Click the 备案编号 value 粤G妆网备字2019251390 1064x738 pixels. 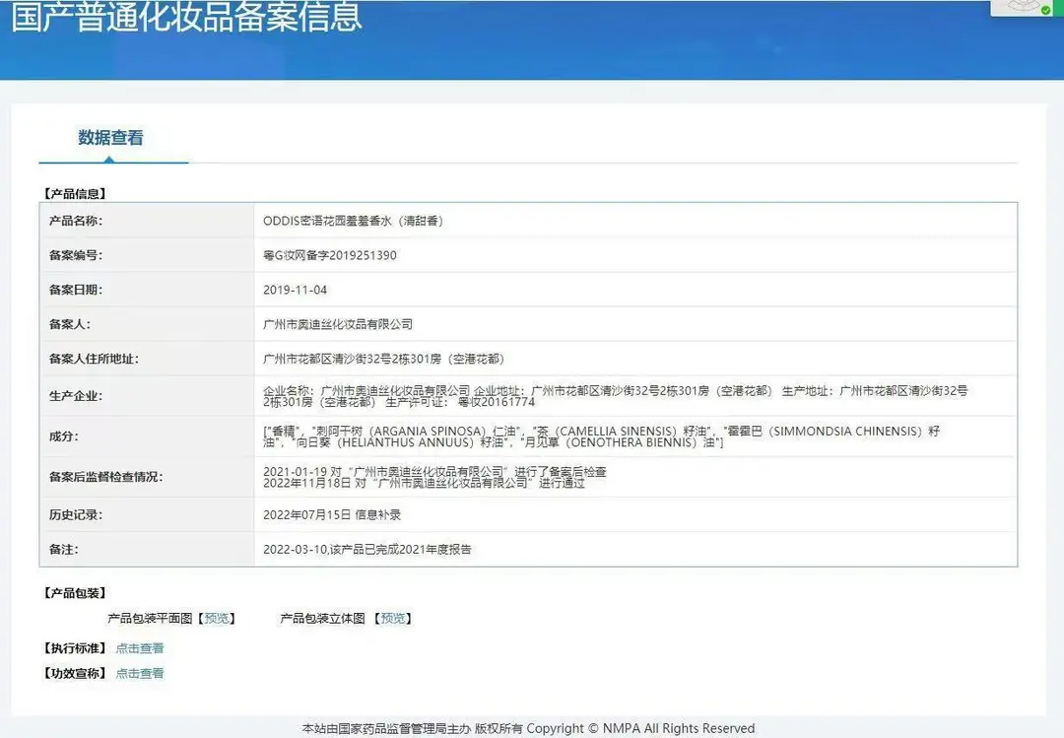click(x=330, y=255)
